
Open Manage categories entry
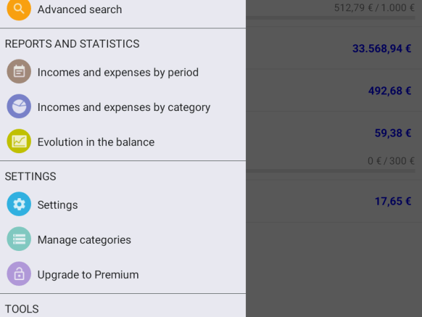coord(84,240)
